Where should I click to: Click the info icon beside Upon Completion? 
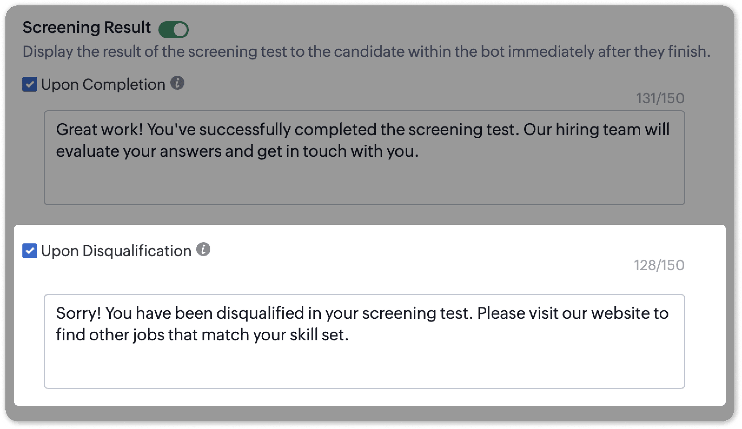[178, 83]
